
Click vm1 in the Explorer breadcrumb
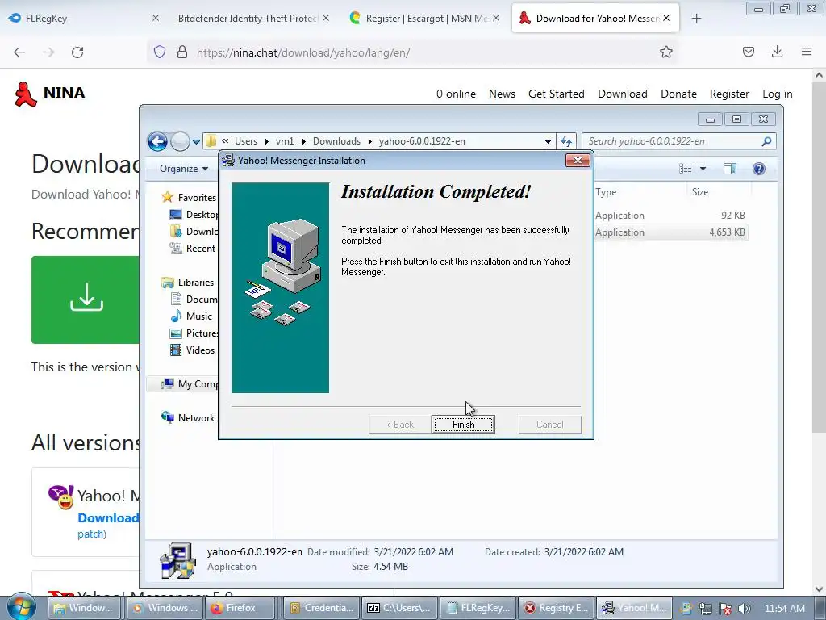pyautogui.click(x=285, y=141)
